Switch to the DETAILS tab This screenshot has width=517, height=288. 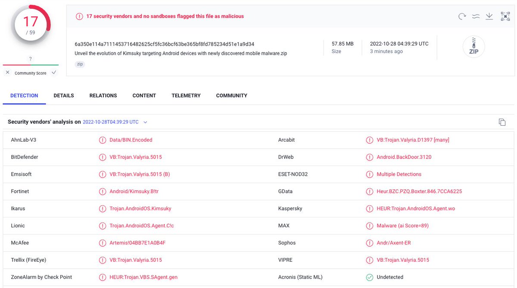coord(64,96)
